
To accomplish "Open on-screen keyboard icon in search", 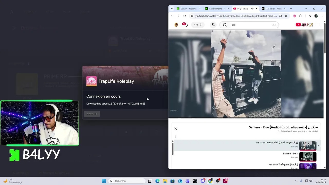I will (x=234, y=25).
